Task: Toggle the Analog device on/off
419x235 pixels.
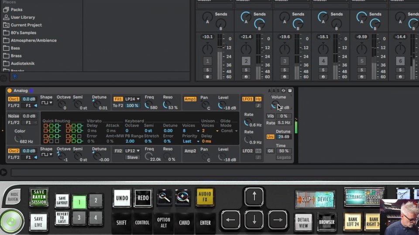Action: 9,91
